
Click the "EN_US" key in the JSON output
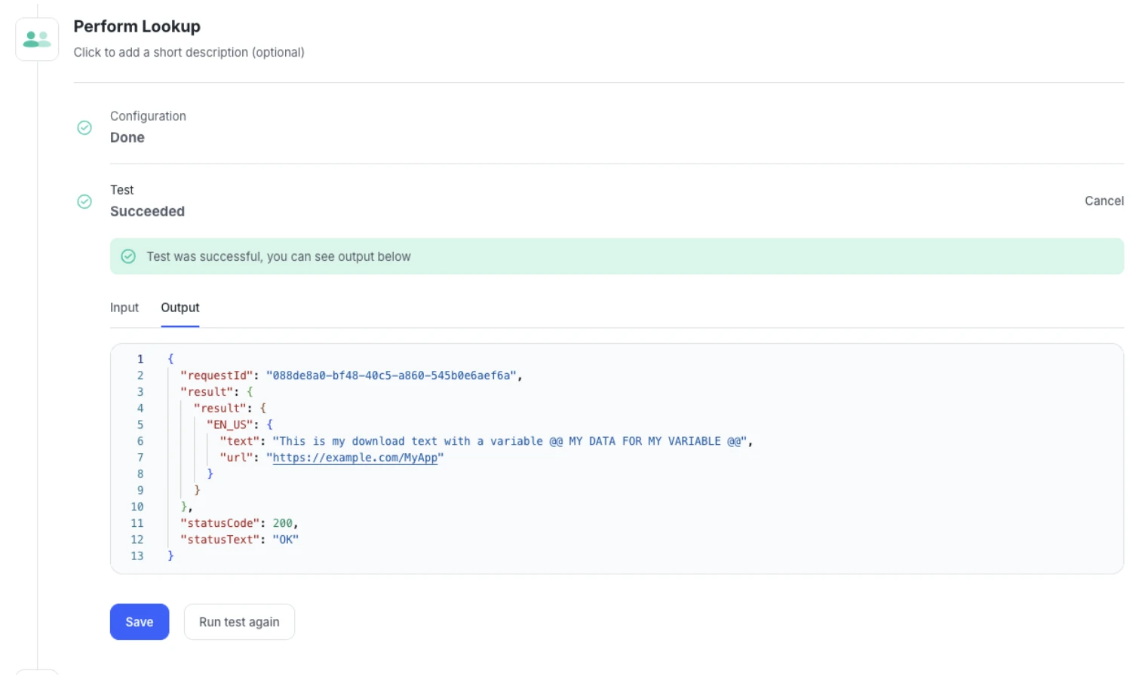coord(229,424)
